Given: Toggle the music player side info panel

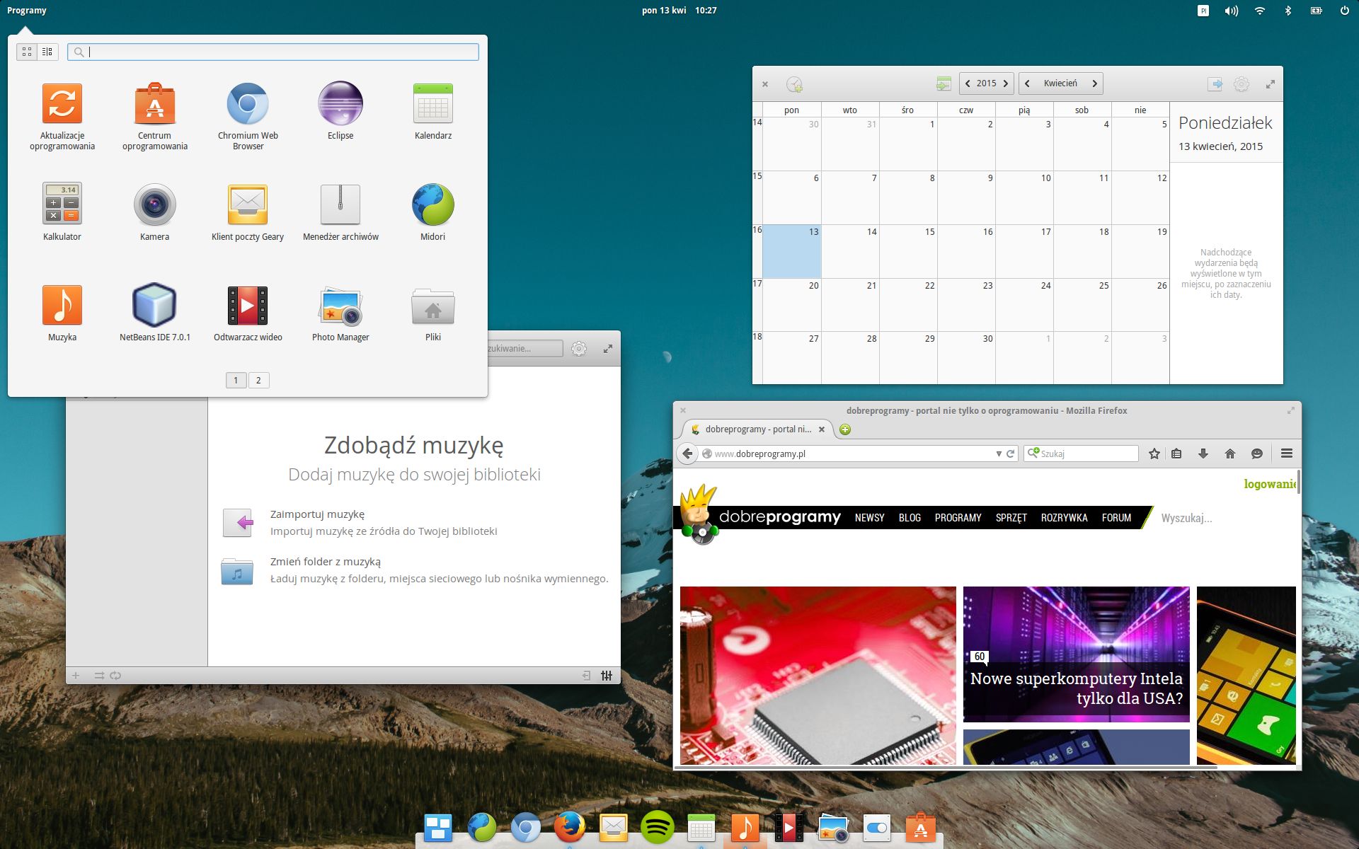Looking at the screenshot, I should 586,676.
